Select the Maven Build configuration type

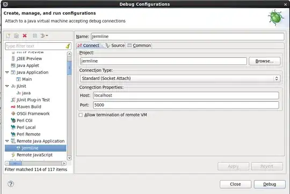pyautogui.click(x=29, y=107)
